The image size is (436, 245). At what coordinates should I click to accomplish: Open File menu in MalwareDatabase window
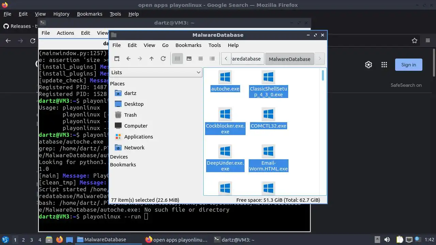tap(116, 45)
